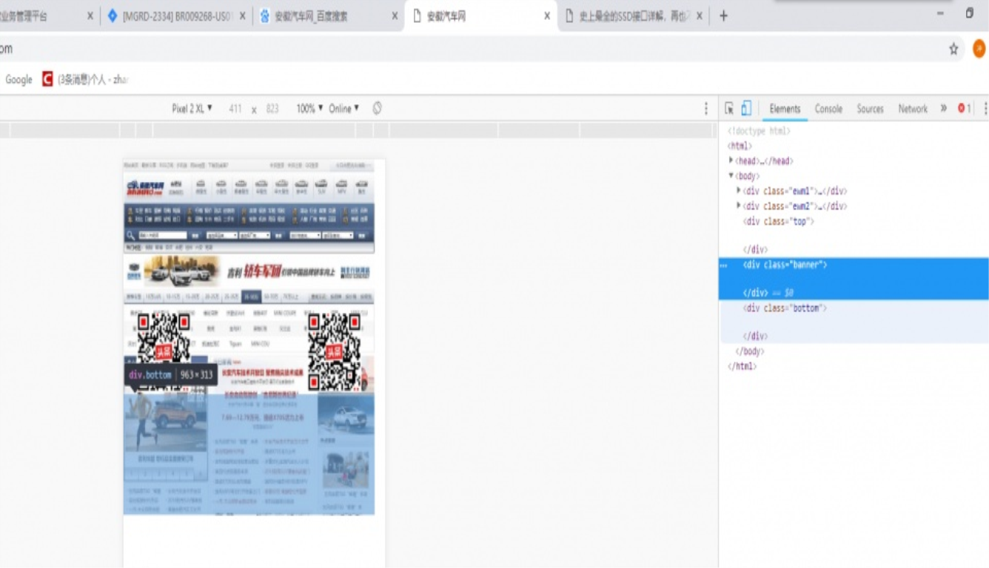Open device toolbar more options menu

(705, 109)
